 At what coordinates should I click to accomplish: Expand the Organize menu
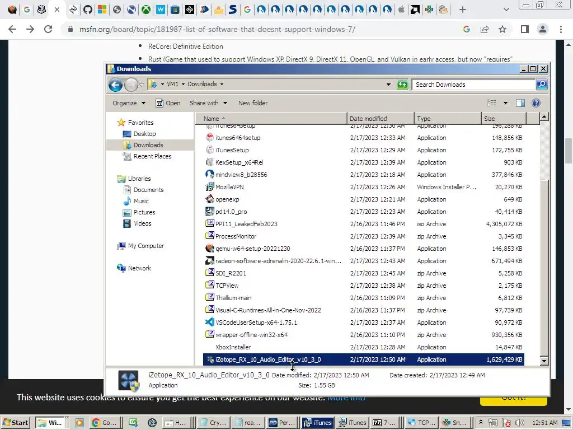point(129,103)
